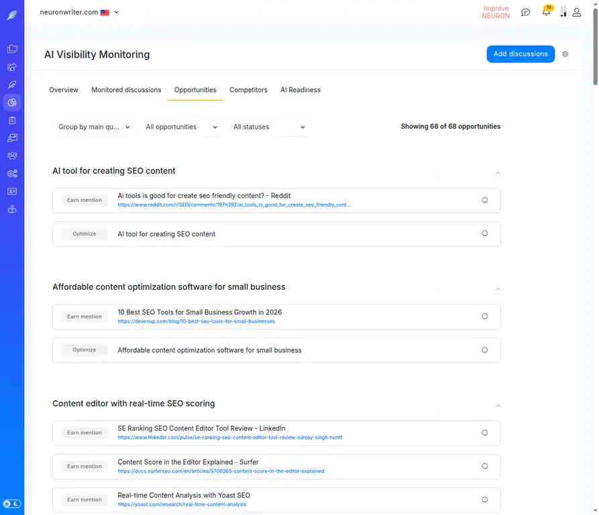Click '10 Best SEO Tools for Small Business Growth in 2026'
Viewport: 599px width, 515px height.
coord(199,312)
